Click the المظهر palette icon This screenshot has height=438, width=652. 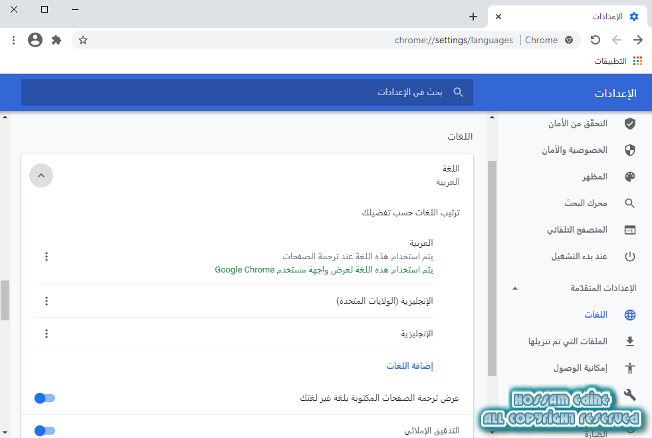630,177
